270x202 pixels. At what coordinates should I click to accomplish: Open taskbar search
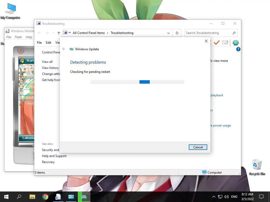tap(19, 197)
